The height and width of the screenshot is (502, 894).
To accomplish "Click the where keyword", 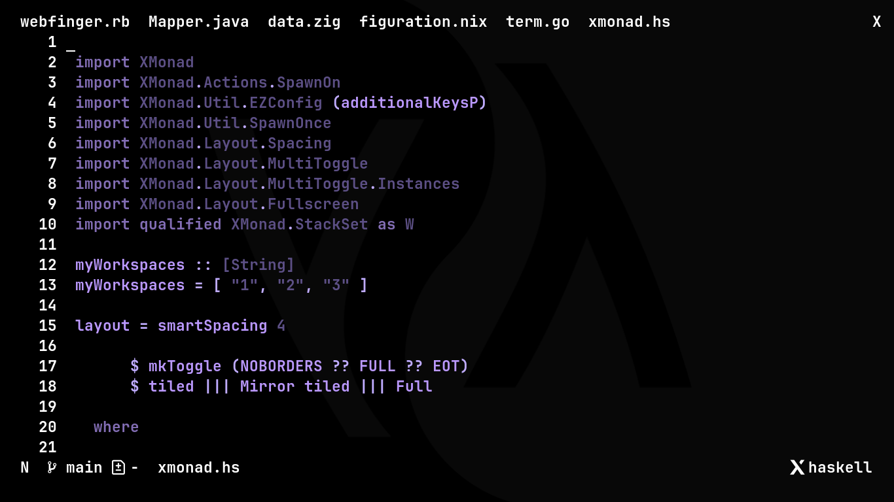I will click(116, 427).
